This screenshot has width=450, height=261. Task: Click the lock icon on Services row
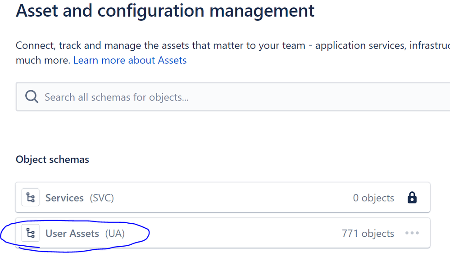click(412, 198)
